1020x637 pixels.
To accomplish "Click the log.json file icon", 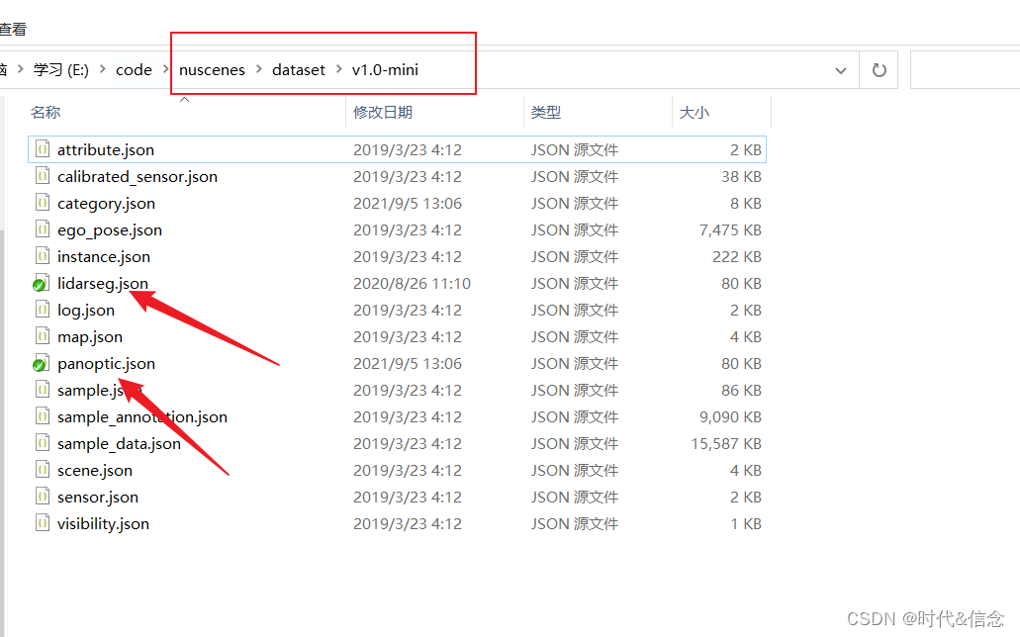I will tap(43, 310).
